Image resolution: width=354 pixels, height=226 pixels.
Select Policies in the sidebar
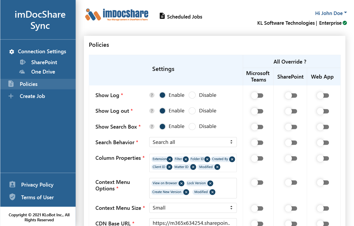pos(38,84)
